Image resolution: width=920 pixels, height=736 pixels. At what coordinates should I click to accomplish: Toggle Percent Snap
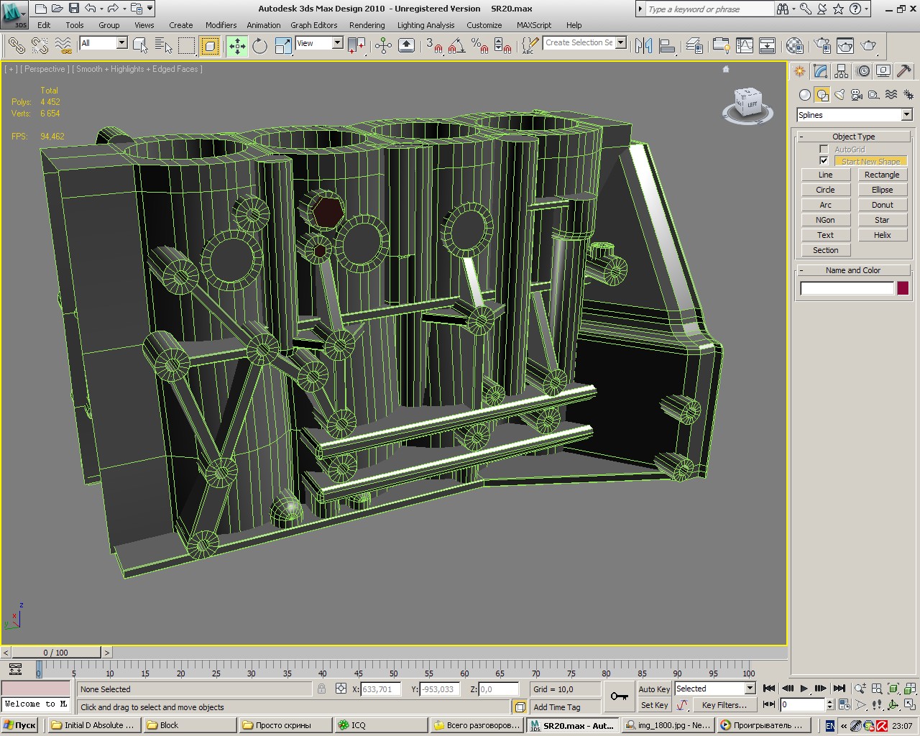[480, 46]
